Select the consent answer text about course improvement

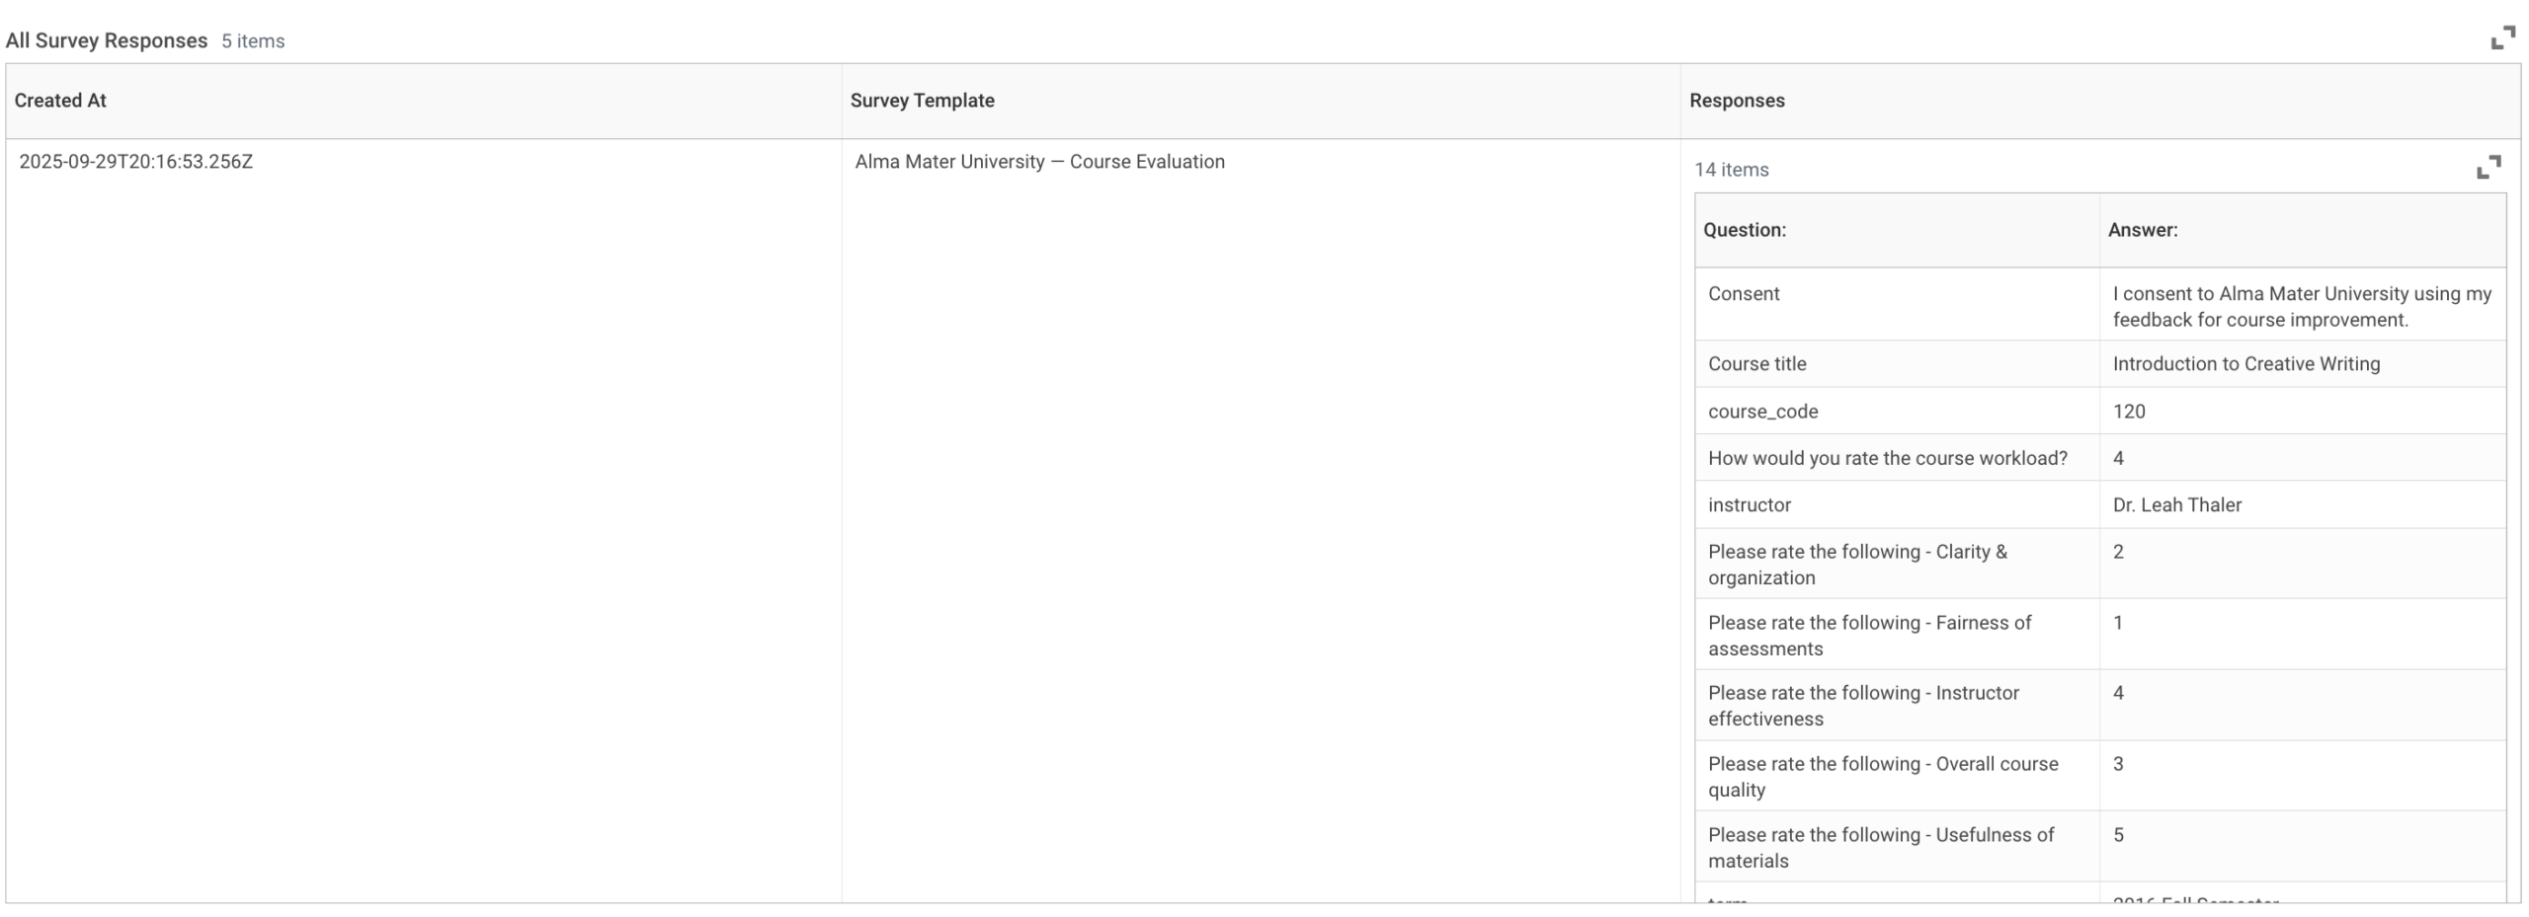click(2301, 306)
